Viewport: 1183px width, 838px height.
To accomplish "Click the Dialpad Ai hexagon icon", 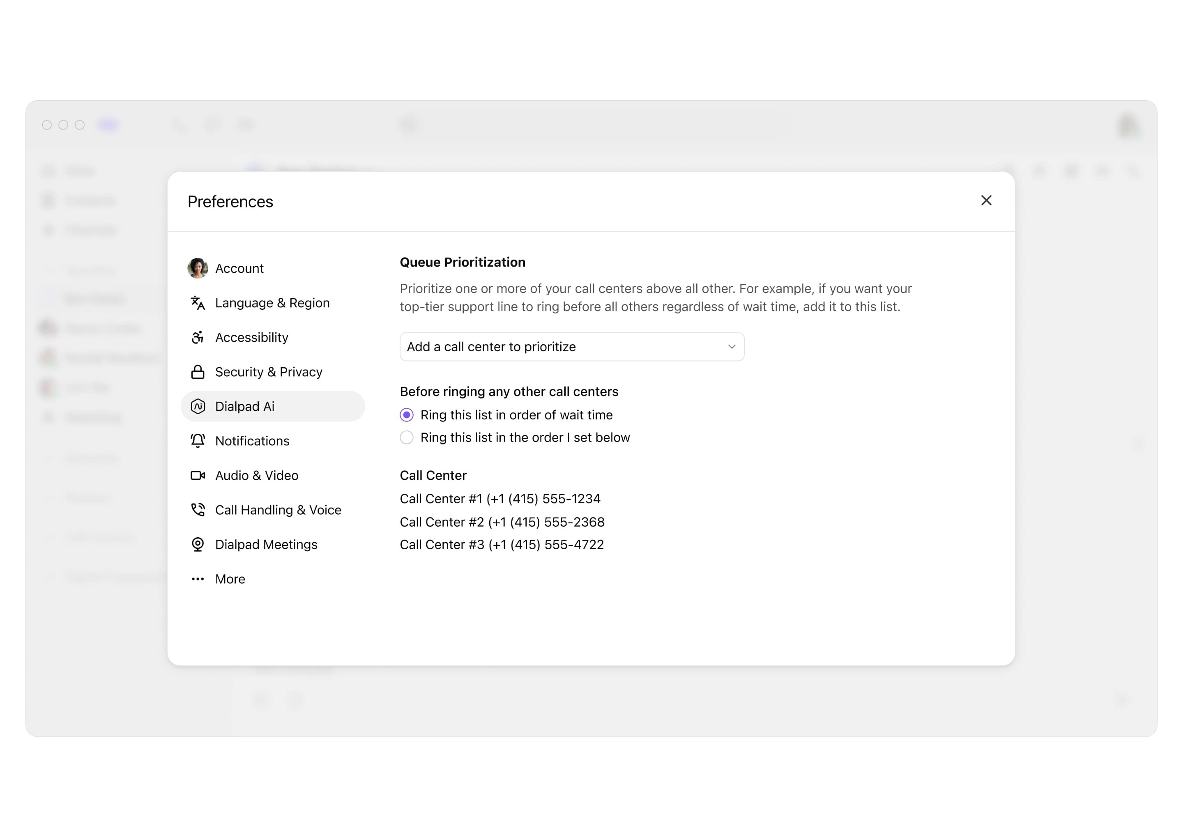I will [x=198, y=407].
